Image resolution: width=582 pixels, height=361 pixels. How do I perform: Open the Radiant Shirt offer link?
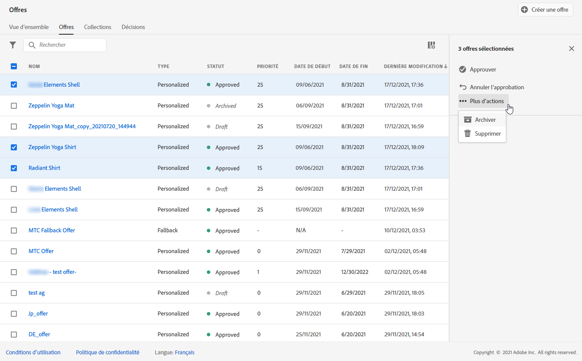coord(44,168)
